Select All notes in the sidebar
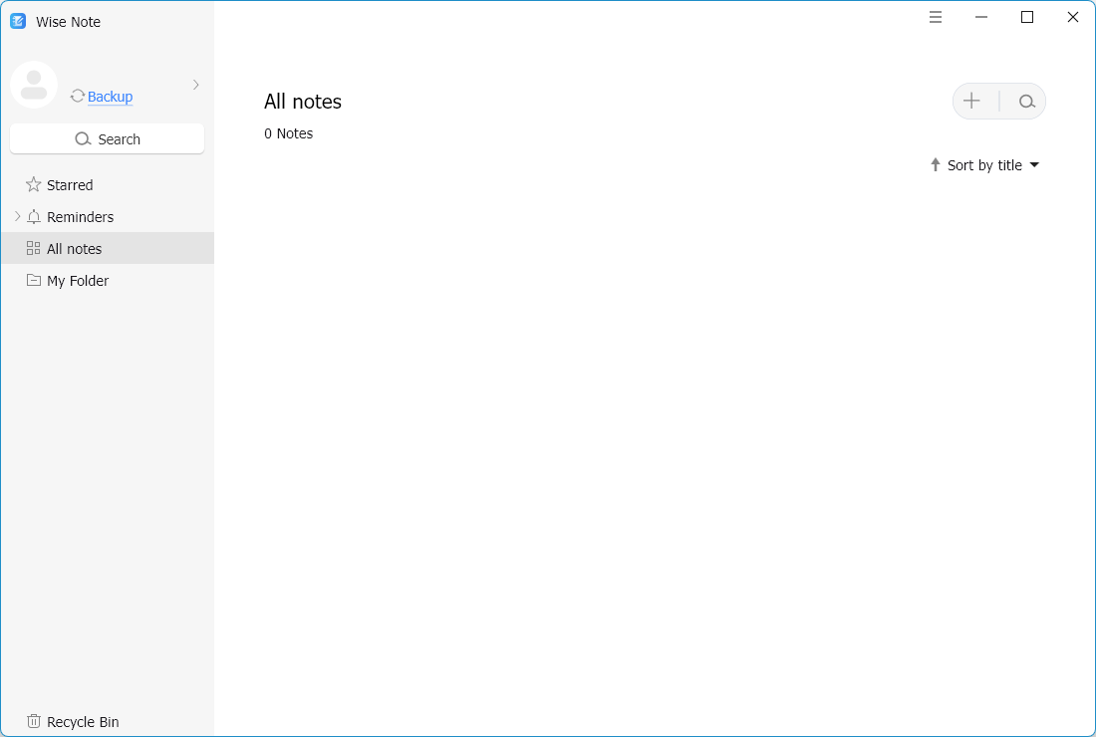This screenshot has height=737, width=1096. coord(74,249)
